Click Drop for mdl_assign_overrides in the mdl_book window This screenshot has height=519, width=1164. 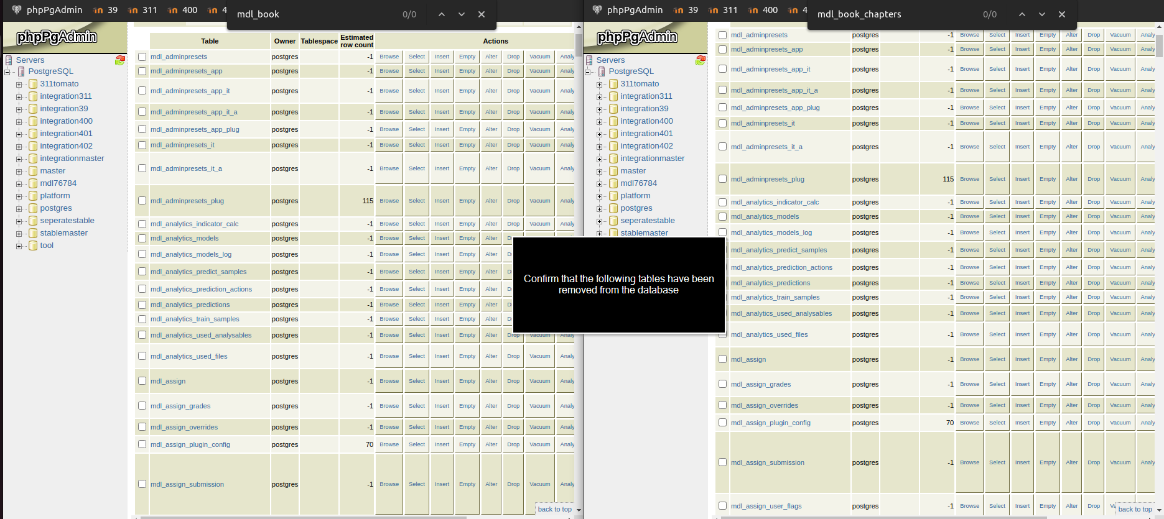coord(513,427)
